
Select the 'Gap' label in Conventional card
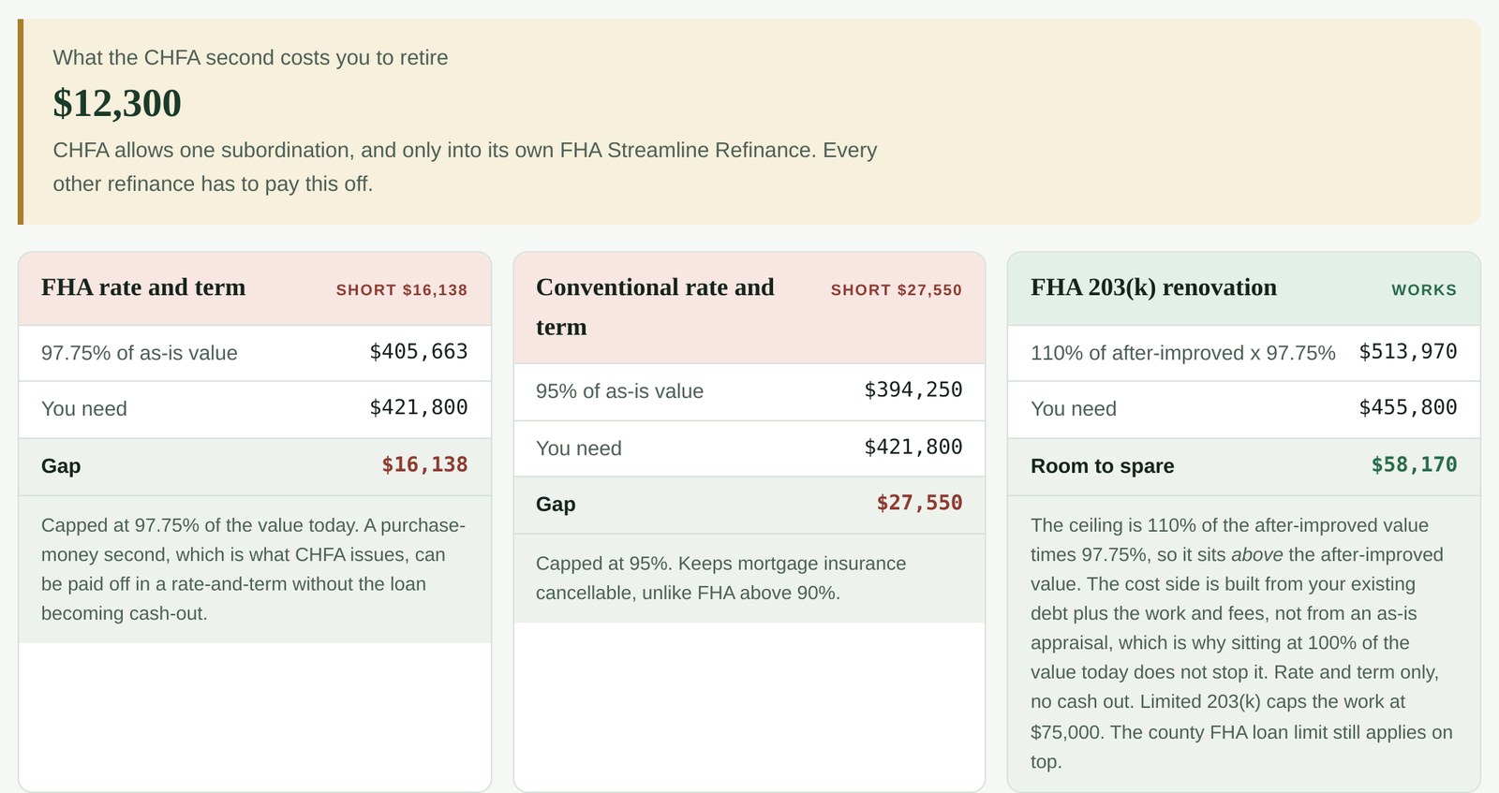coord(556,505)
